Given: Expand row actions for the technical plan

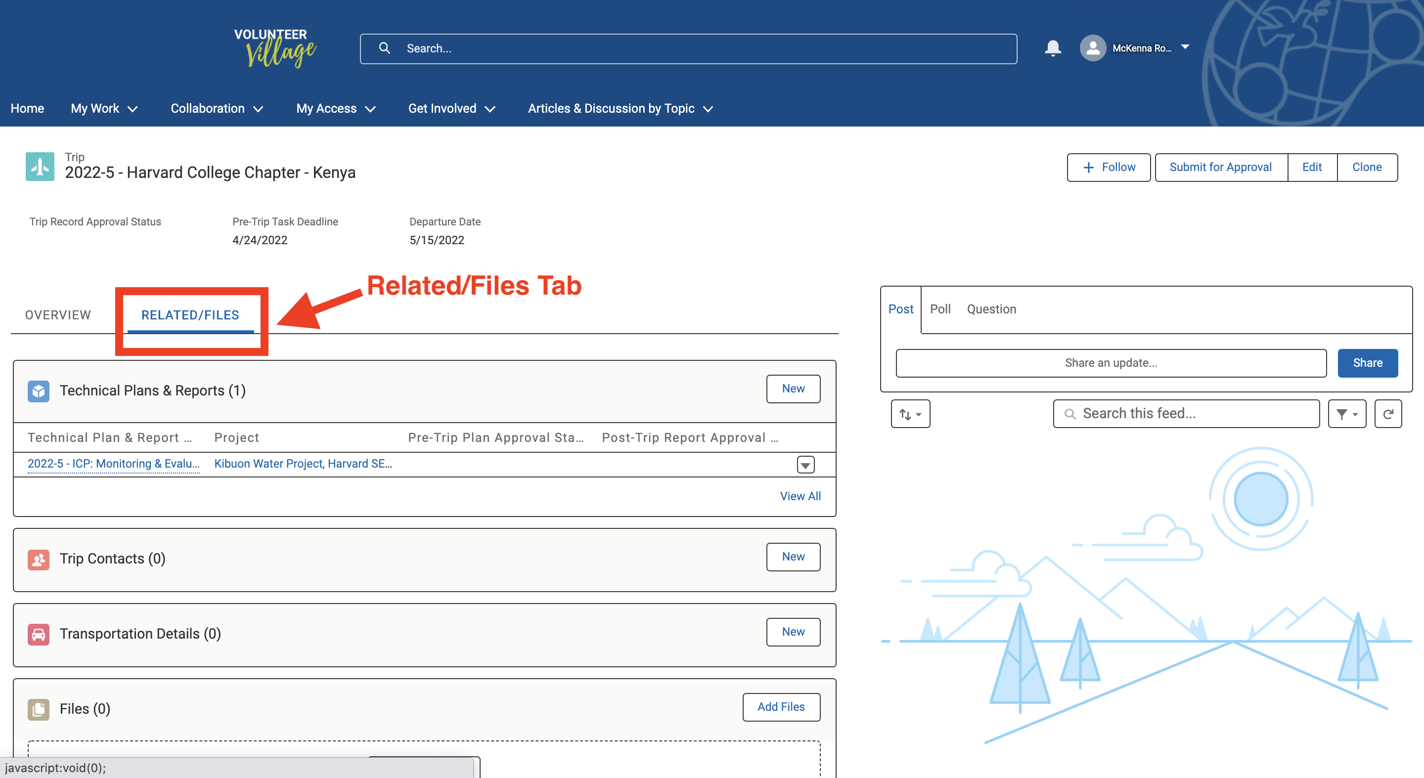Looking at the screenshot, I should 805,465.
